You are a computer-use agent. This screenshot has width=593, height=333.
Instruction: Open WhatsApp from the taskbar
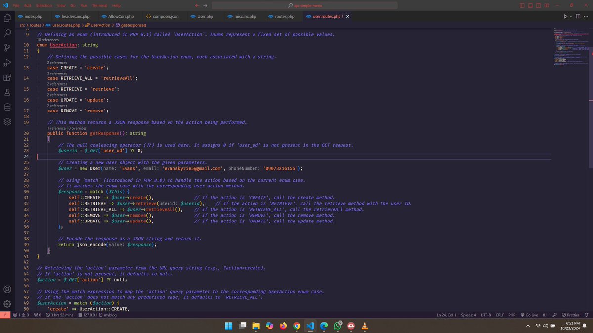pyautogui.click(x=338, y=326)
